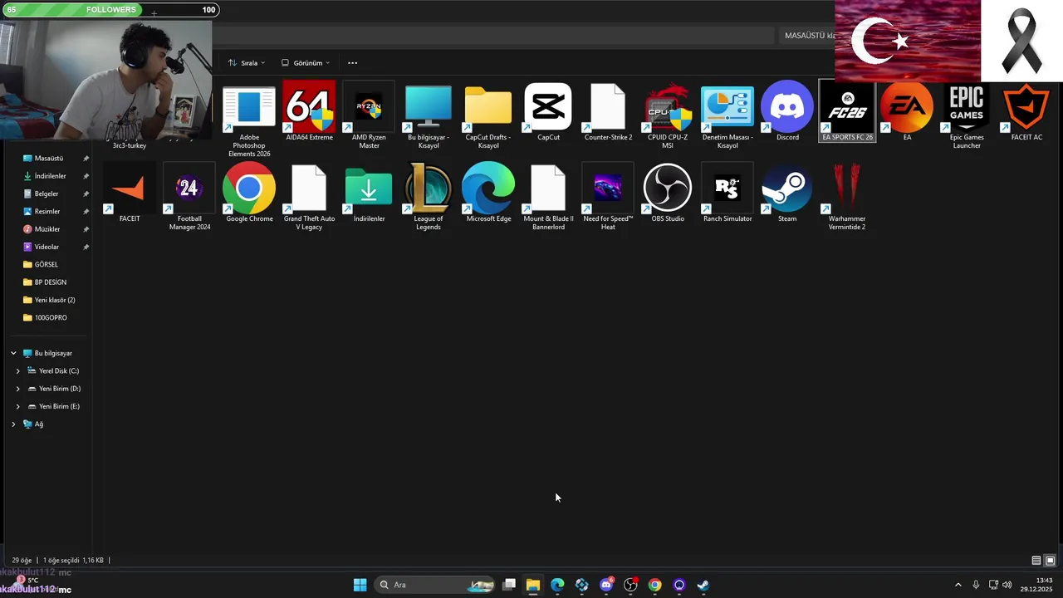The image size is (1063, 598).
Task: Select the Mount & Blade II Bannerlord shortcut
Action: click(x=548, y=197)
